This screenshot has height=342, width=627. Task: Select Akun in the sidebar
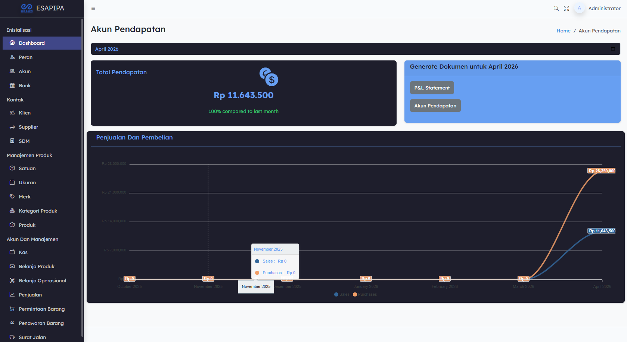pos(42,71)
